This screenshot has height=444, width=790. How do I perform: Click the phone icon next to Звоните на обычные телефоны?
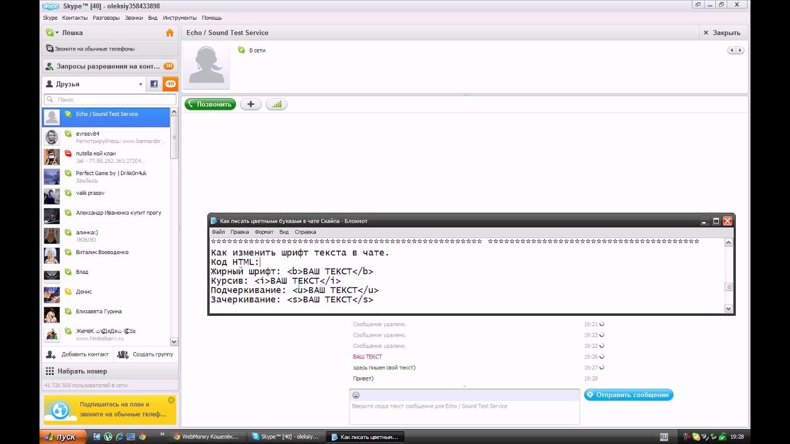(x=50, y=49)
